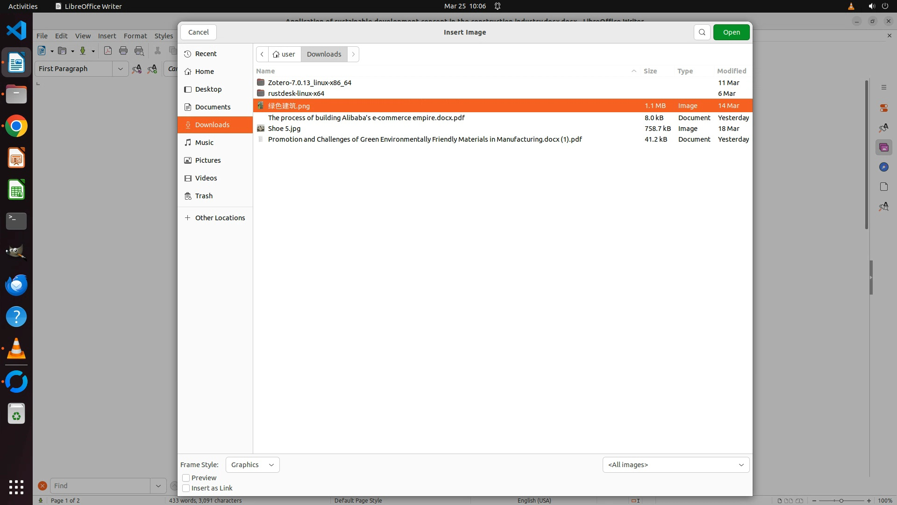Click the Export as PDF toolbar icon

(108, 51)
